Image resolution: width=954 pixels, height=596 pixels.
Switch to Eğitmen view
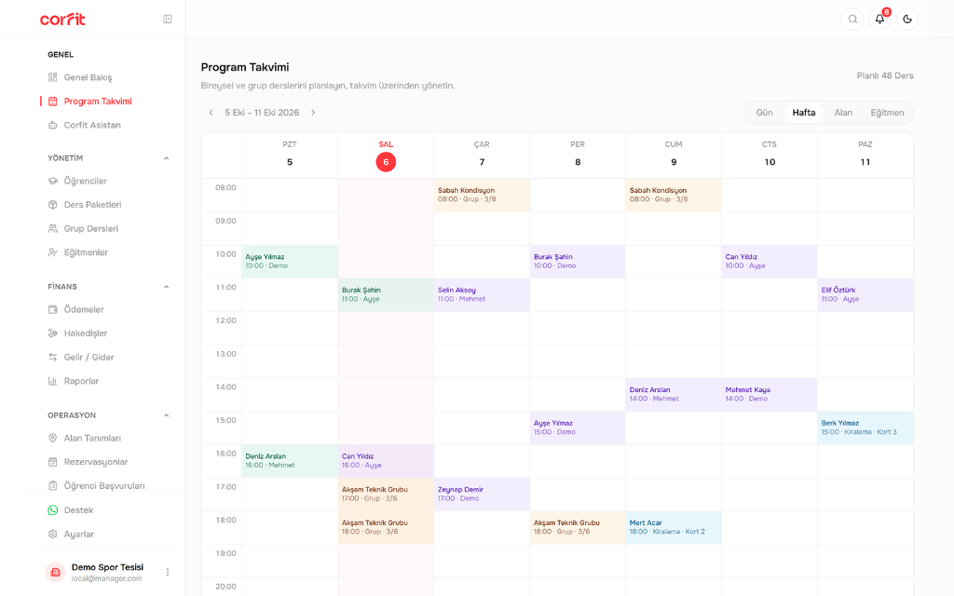point(887,113)
